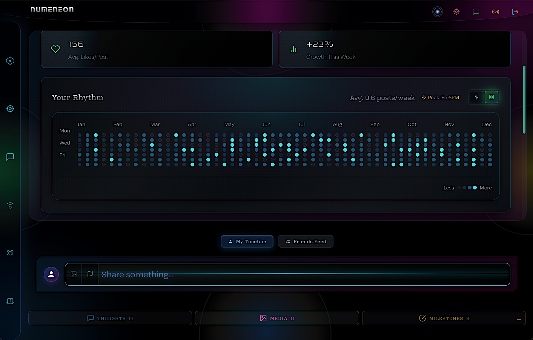Click the pink target icon in the top bar
This screenshot has width=533, height=340.
456,12
